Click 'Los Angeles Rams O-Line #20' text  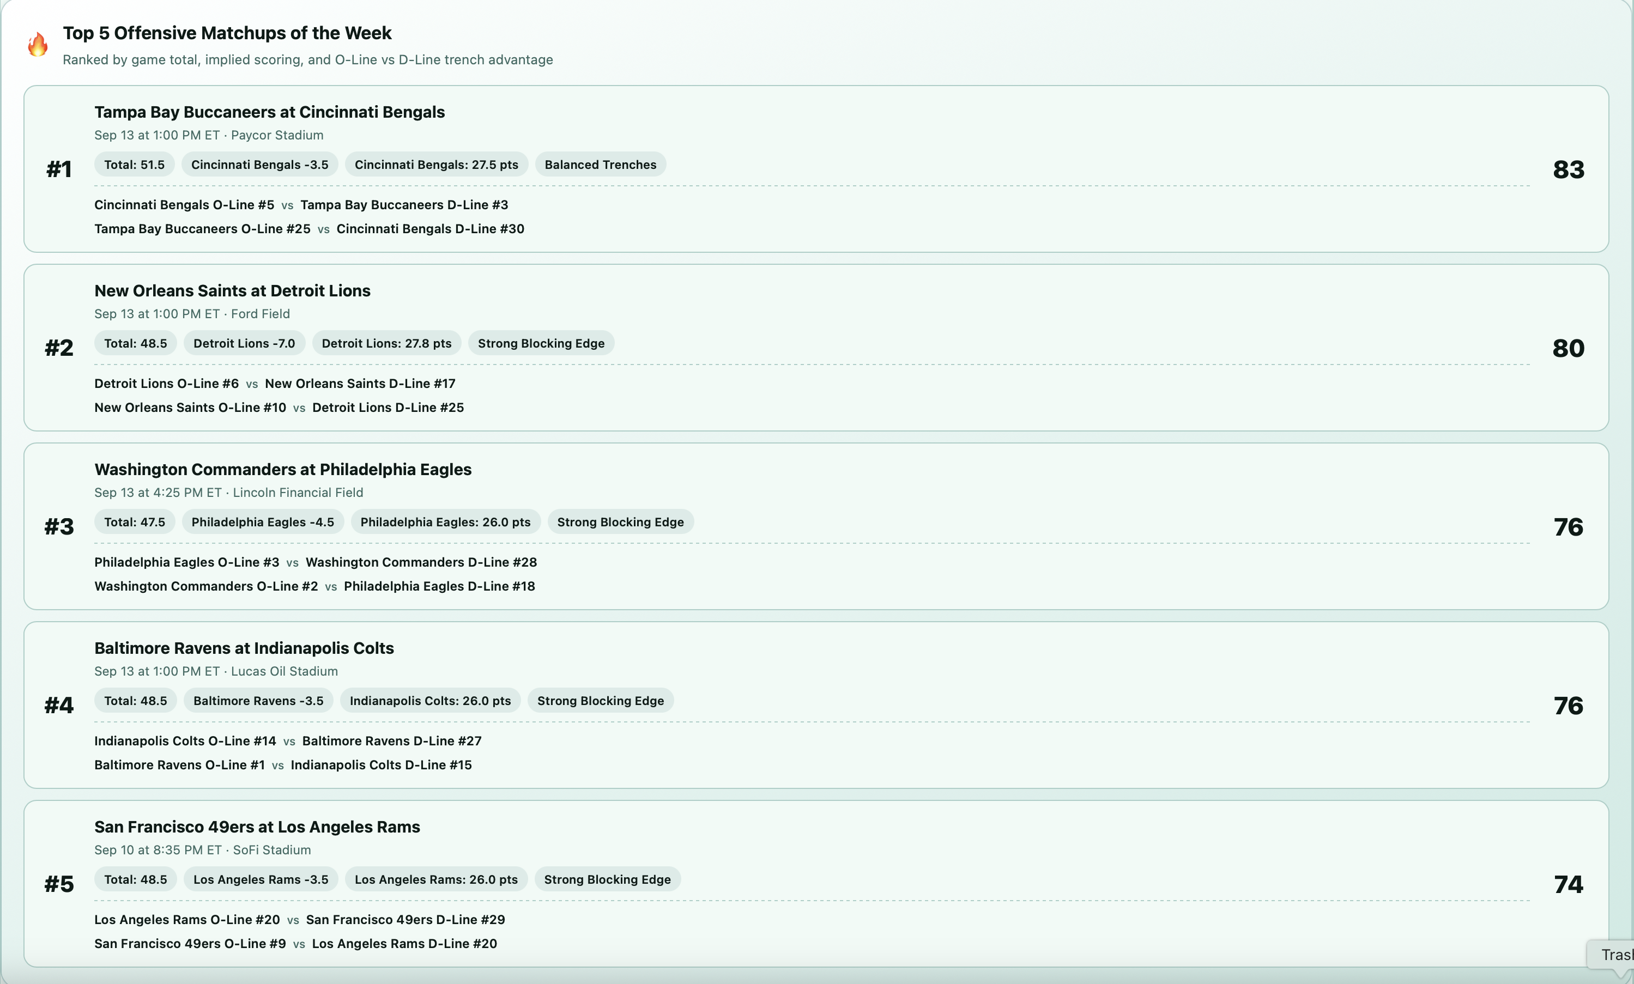tap(187, 920)
